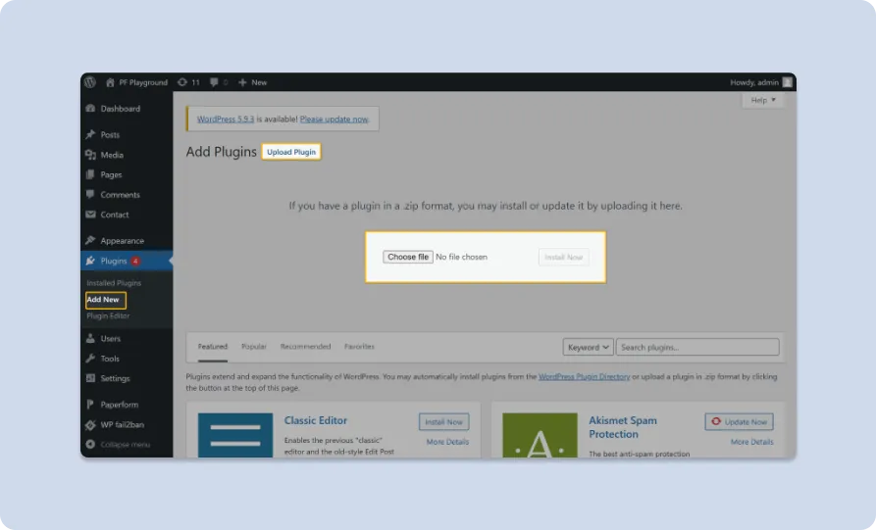Click Choose file button

408,258
